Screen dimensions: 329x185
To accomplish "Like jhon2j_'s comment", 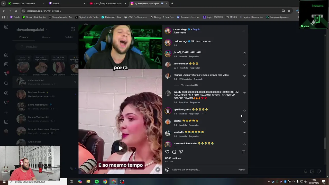I will pyautogui.click(x=244, y=53).
